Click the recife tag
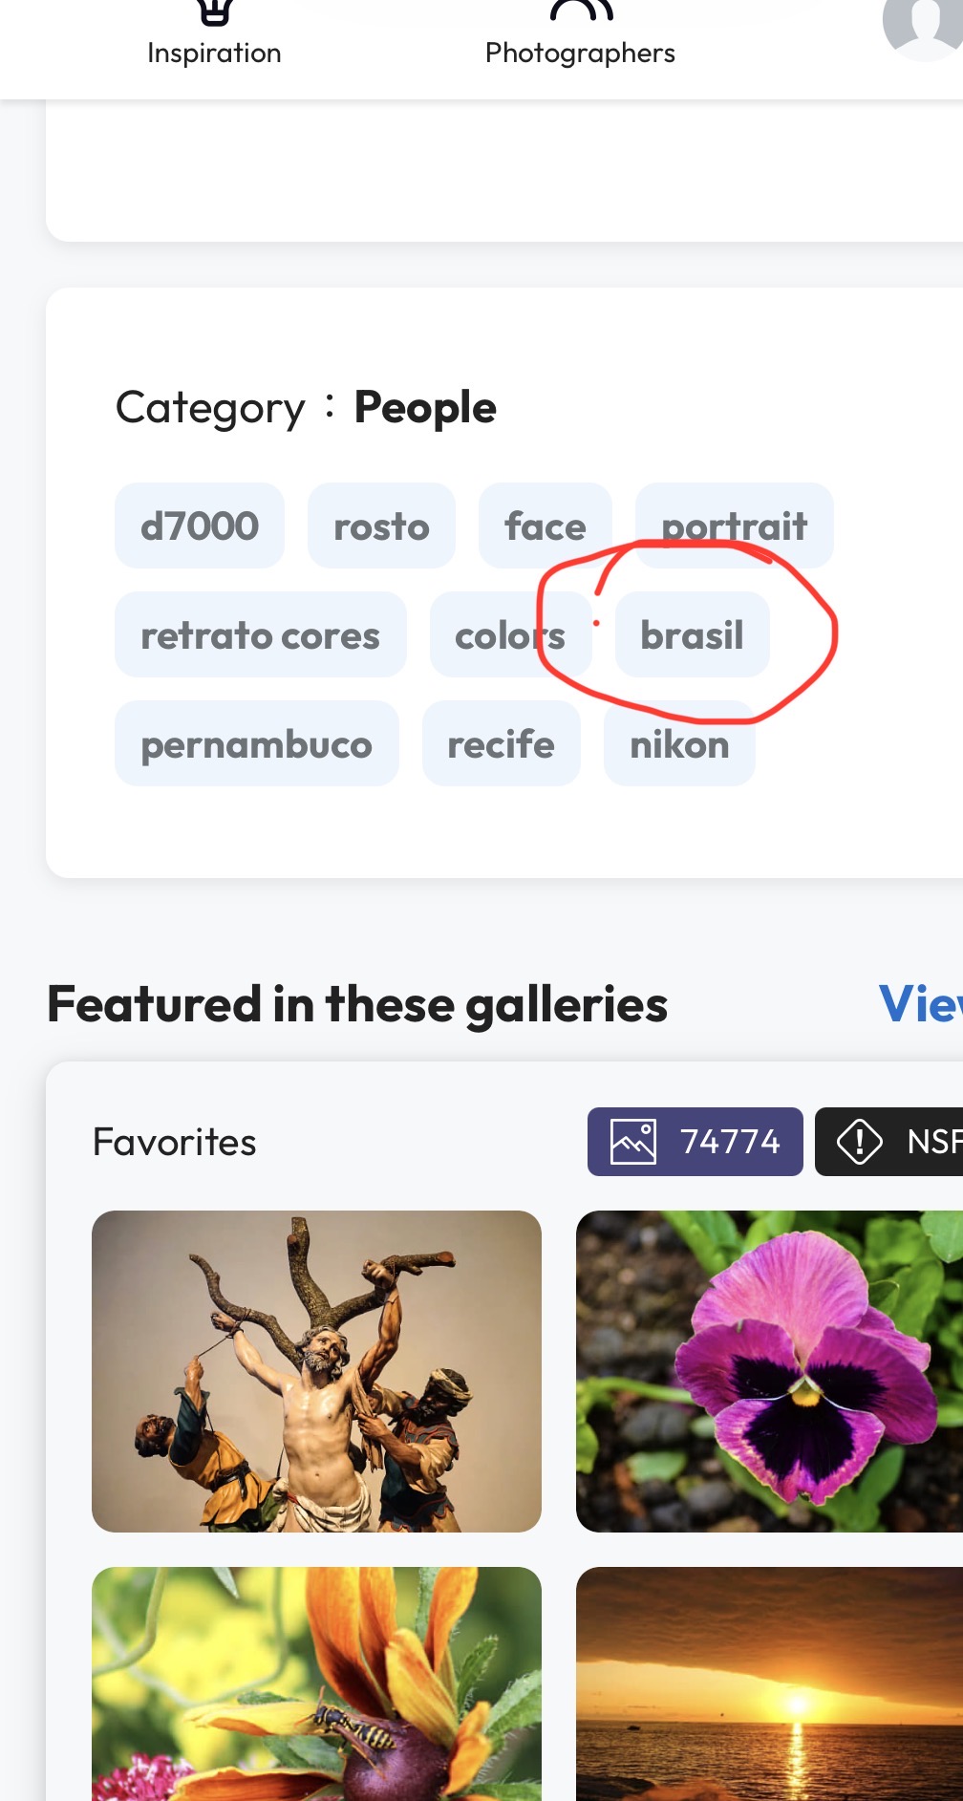 pos(501,744)
